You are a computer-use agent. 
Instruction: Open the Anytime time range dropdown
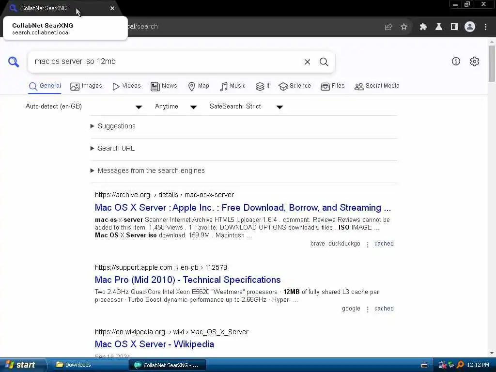[175, 107]
